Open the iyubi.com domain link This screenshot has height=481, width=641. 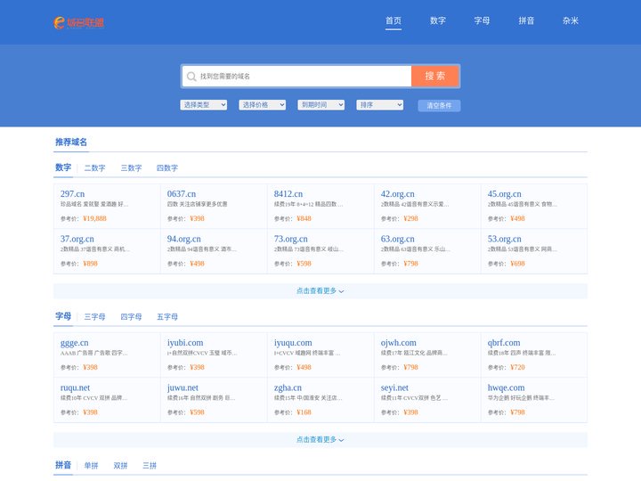point(185,343)
